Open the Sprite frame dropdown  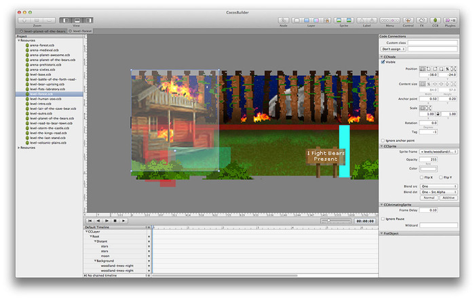point(438,152)
